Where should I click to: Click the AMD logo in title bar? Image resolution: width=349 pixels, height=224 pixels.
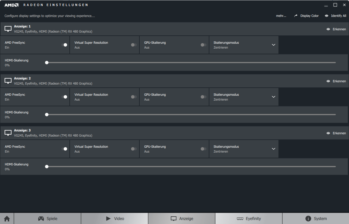11,5
